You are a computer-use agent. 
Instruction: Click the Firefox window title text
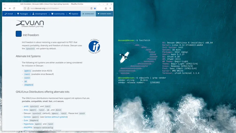[52, 4]
